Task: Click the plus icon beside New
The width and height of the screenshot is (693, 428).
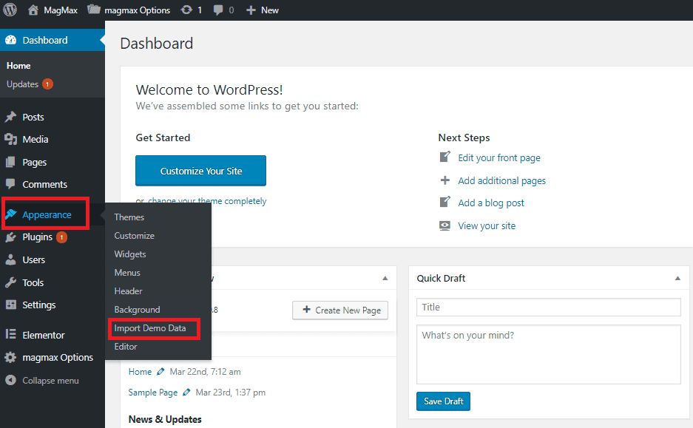Action: tap(251, 10)
